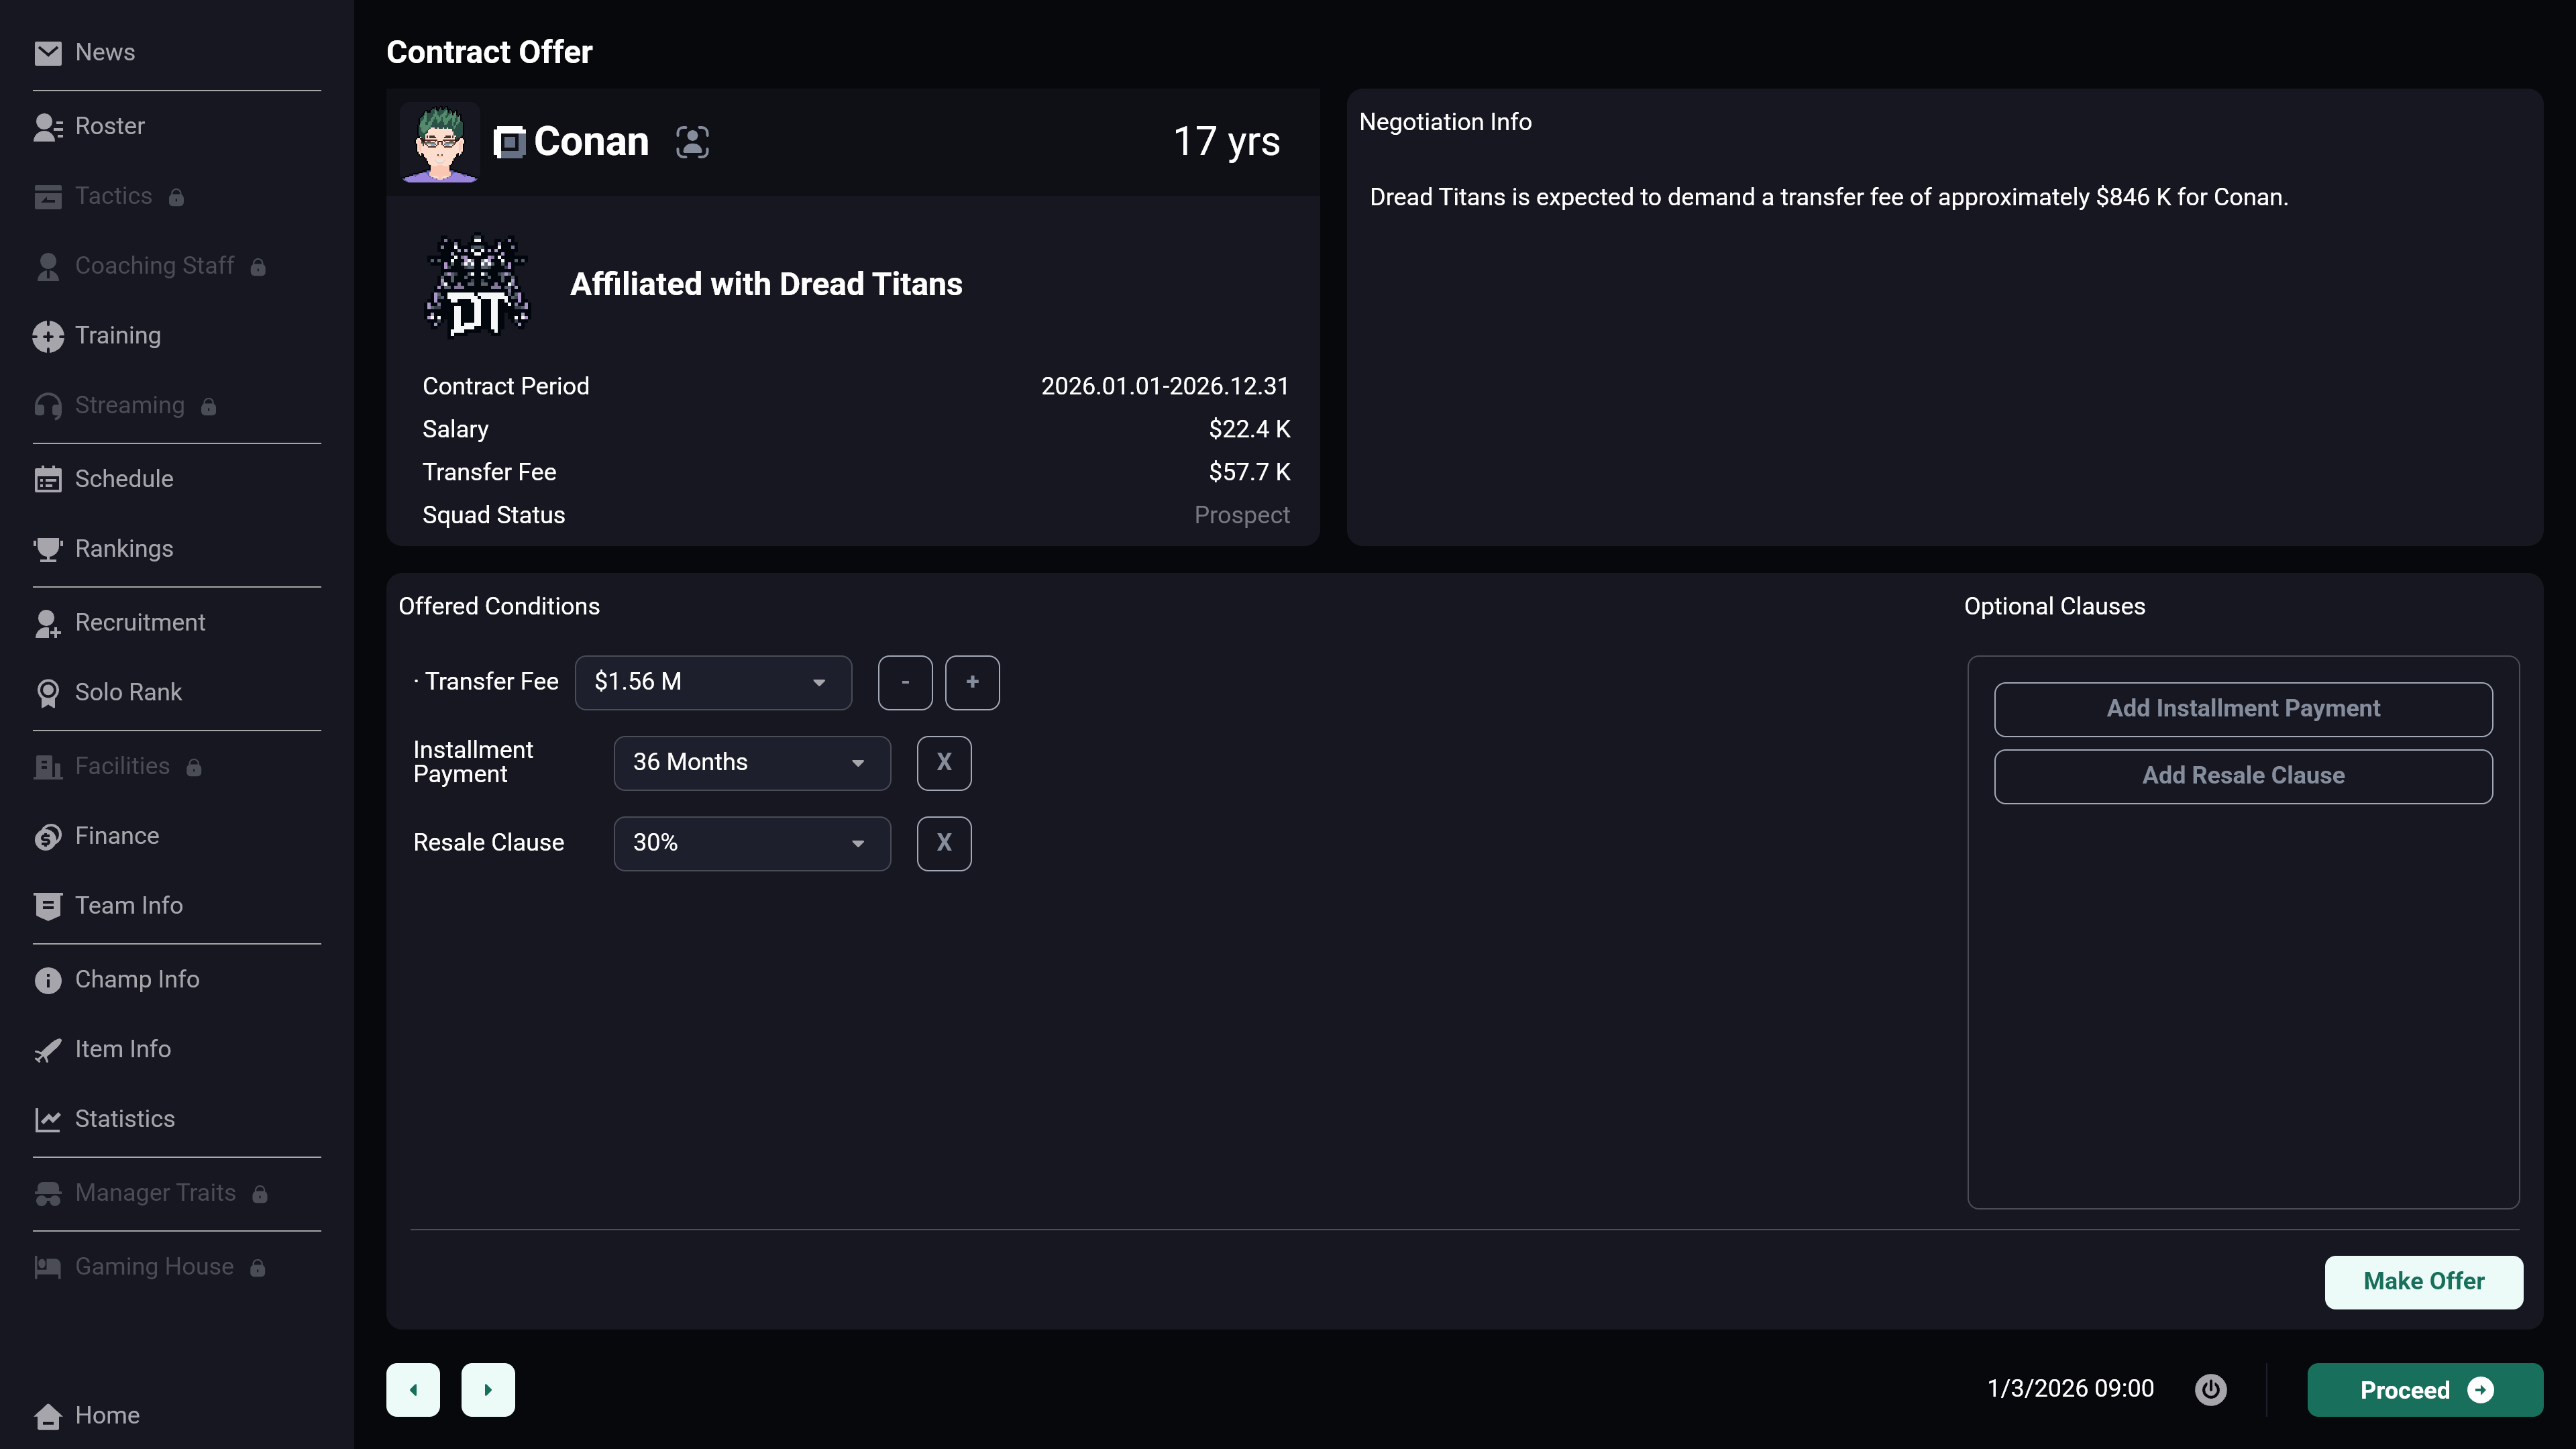
Task: Click the Make Offer button
Action: click(2423, 1282)
